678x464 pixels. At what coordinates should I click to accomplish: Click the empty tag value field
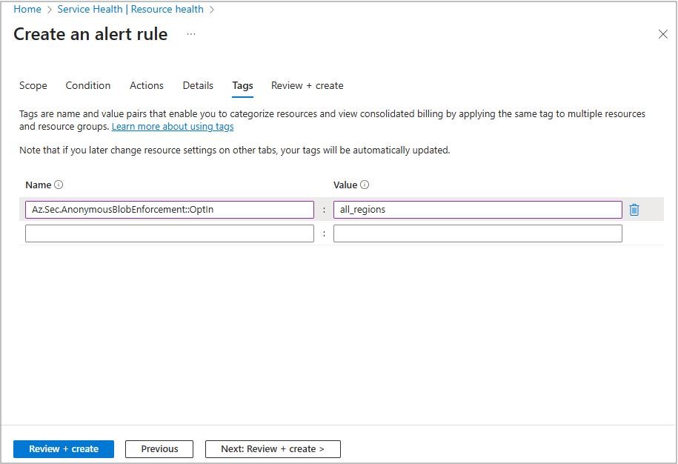pyautogui.click(x=478, y=233)
